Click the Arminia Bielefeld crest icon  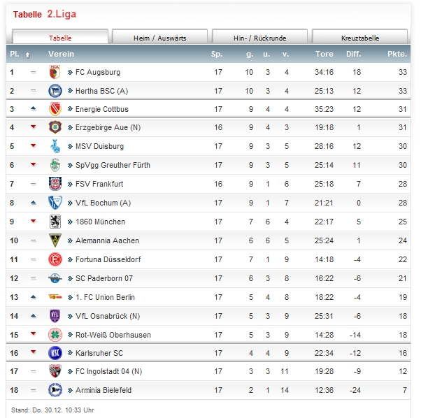tap(55, 390)
